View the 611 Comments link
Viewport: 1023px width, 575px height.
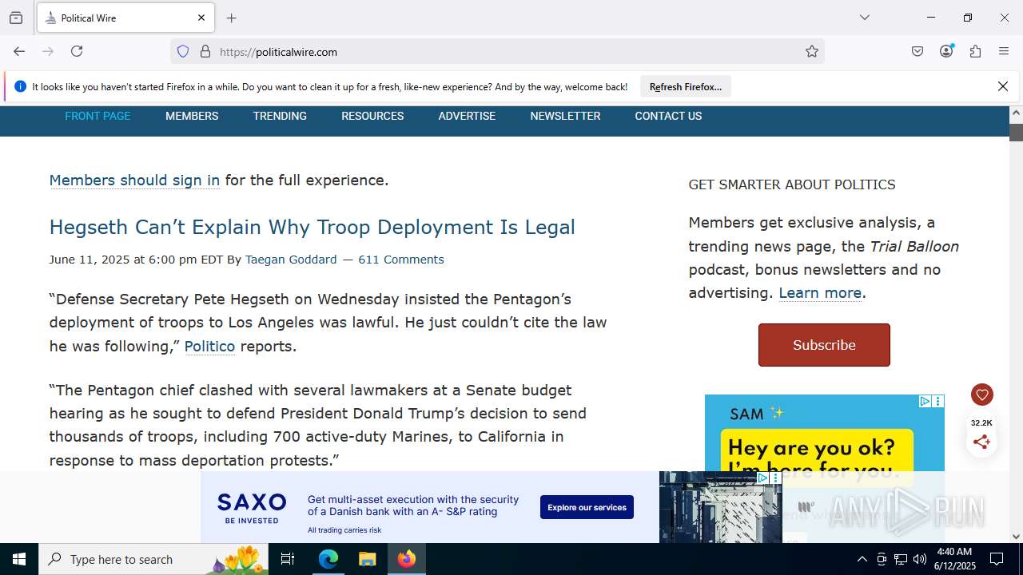[400, 260]
